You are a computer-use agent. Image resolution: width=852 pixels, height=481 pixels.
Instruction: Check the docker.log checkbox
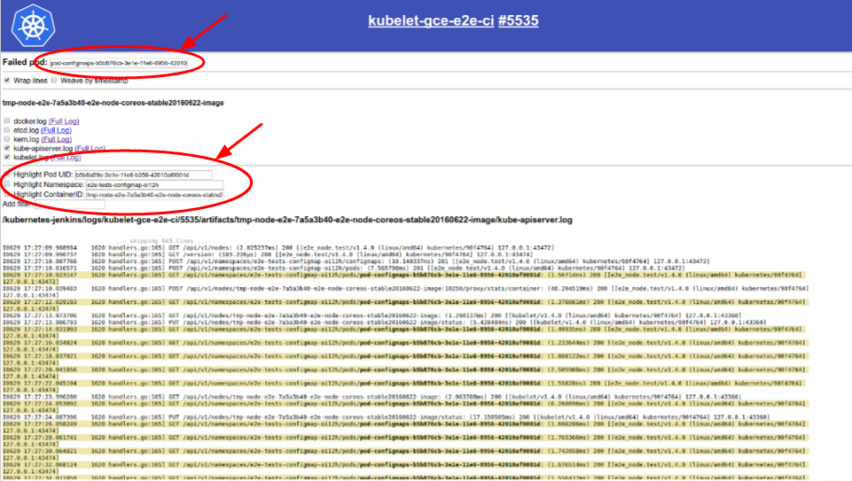click(7, 120)
